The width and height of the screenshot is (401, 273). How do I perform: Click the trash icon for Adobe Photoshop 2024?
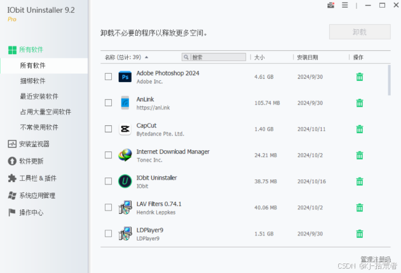[x=360, y=77]
